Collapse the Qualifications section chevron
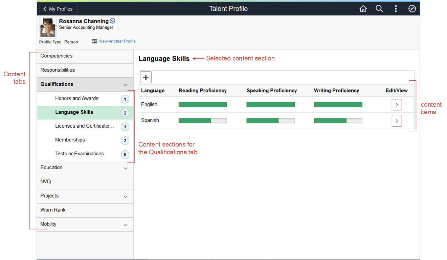Image resolution: width=447 pixels, height=260 pixels. point(126,85)
